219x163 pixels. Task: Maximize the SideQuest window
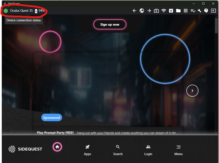click(x=203, y=4)
